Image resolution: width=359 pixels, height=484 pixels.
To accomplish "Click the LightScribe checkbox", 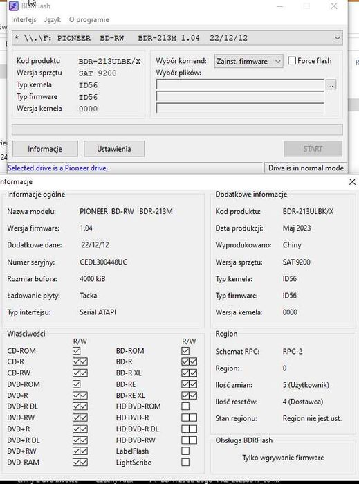I will 185,462.
